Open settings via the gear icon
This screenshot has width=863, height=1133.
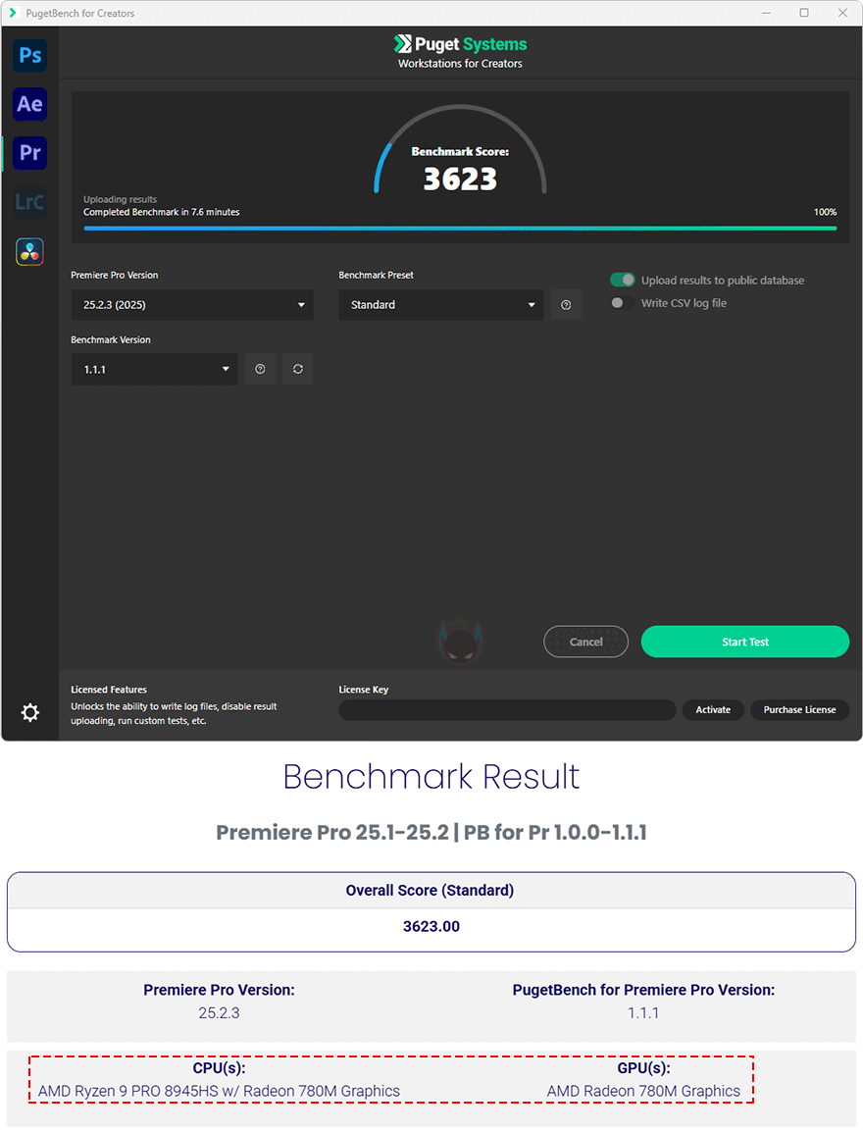click(x=29, y=712)
